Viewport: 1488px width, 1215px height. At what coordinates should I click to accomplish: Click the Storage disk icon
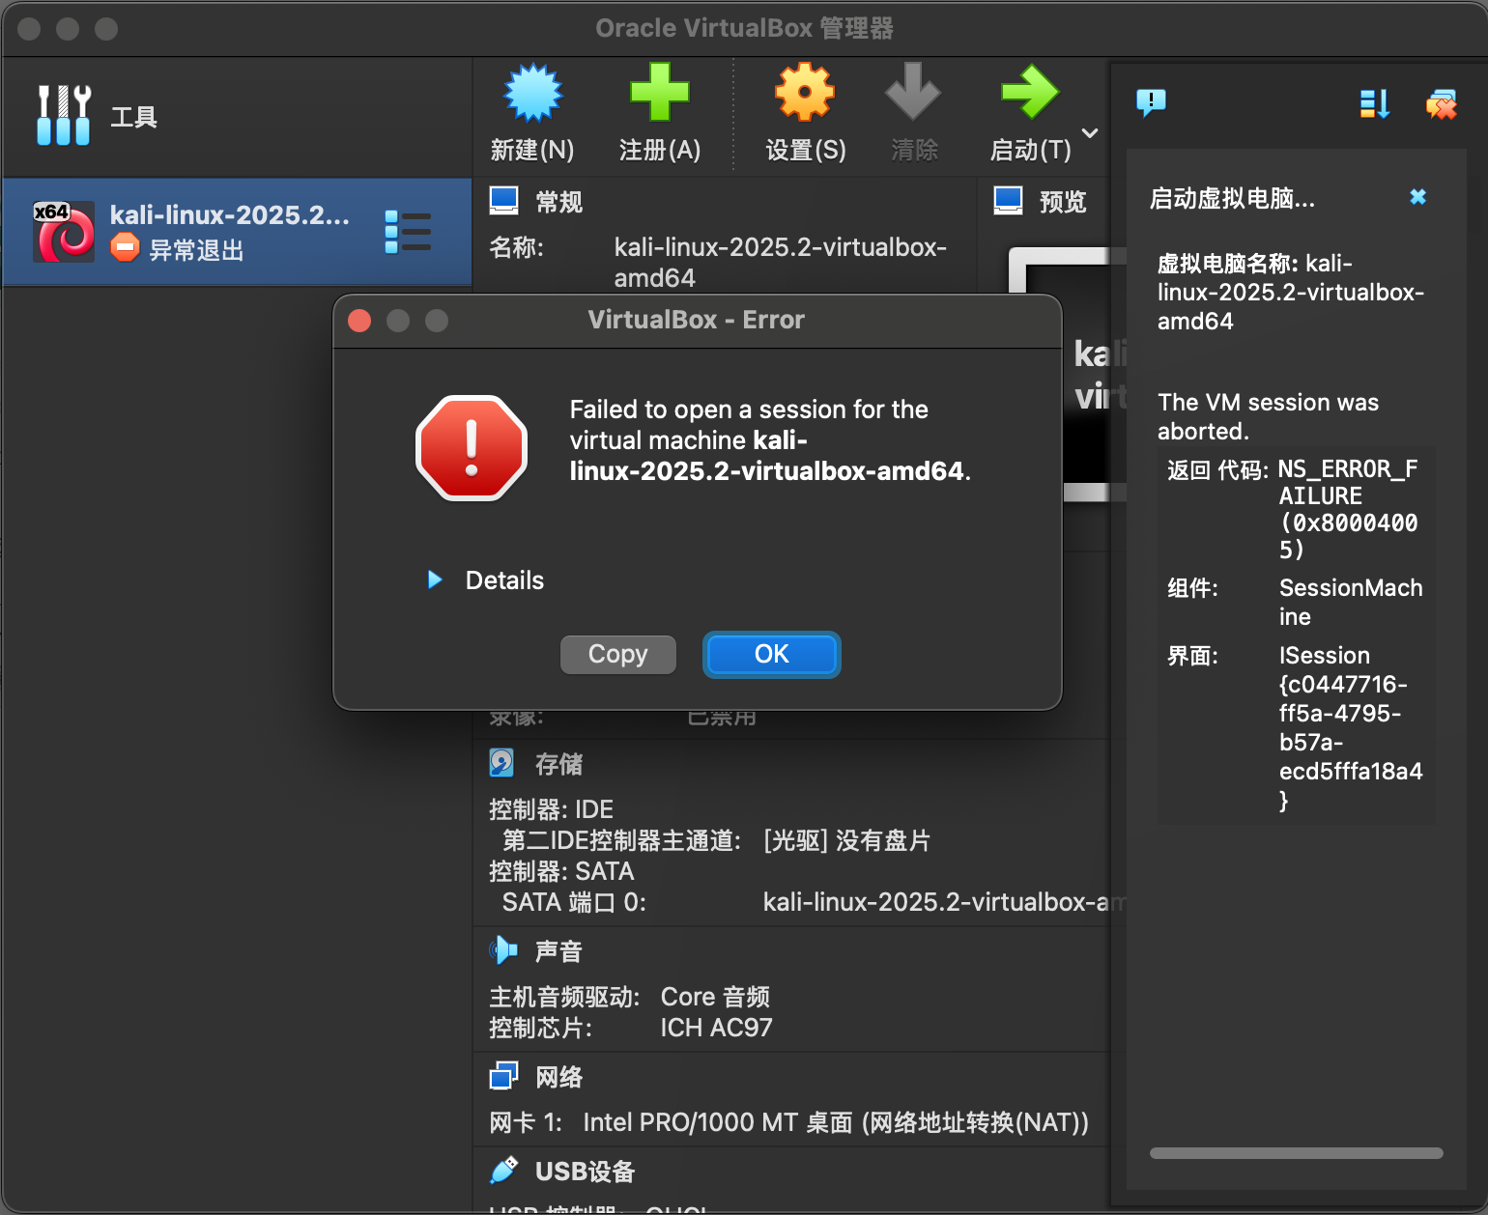pos(501,763)
